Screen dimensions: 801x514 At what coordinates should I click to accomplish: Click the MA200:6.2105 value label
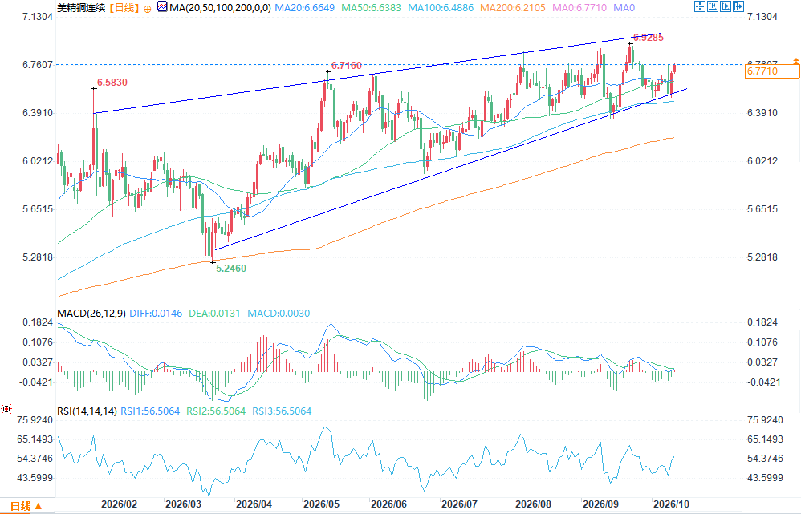513,8
